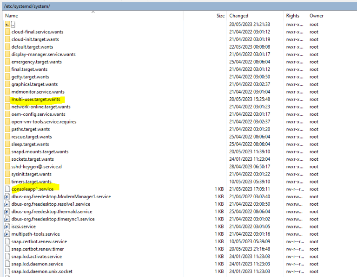This screenshot has height=277, width=357.
Task: Click the Size column header
Action: pos(220,16)
